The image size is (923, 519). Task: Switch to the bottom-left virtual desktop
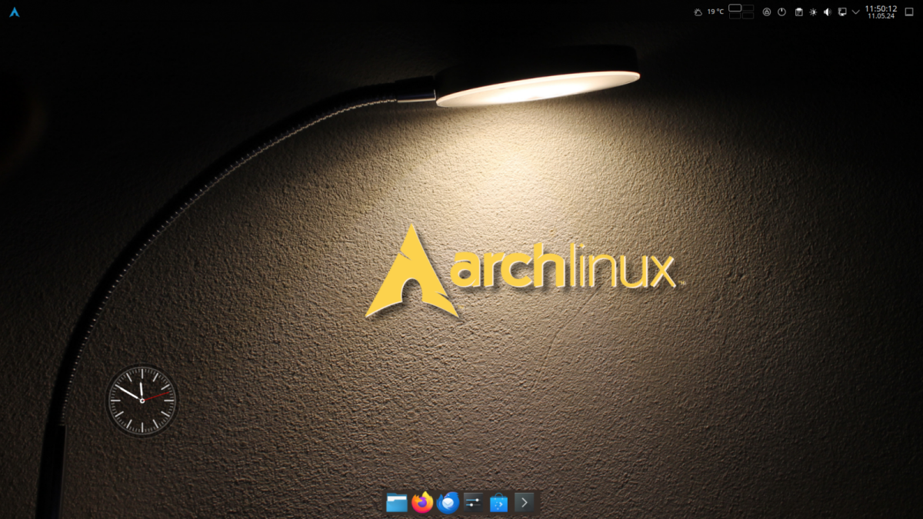[x=735, y=16]
